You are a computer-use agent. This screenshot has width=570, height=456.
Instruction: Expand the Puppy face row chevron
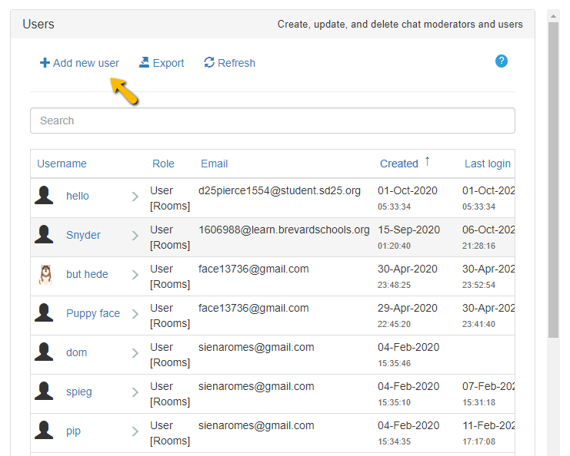point(135,314)
